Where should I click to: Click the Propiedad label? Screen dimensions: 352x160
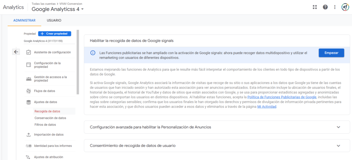(30, 34)
